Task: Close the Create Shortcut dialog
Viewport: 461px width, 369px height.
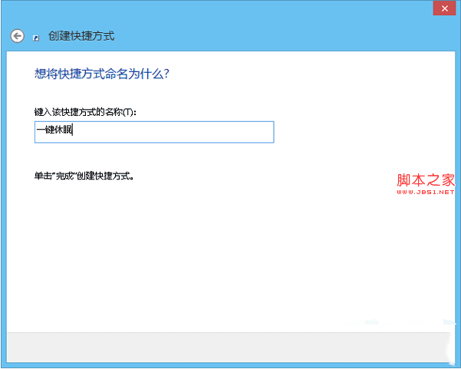Action: click(x=444, y=8)
